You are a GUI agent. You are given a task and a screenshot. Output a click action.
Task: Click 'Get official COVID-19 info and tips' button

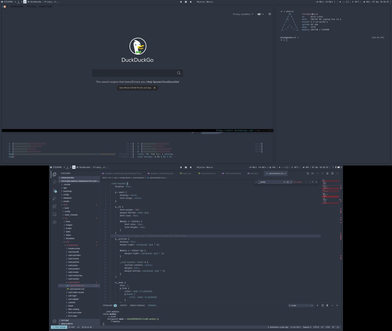pos(138,88)
